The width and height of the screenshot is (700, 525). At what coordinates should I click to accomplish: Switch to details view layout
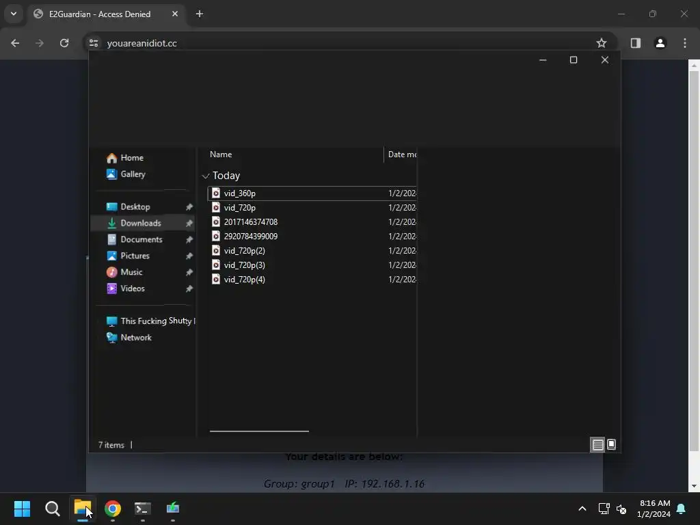coord(597,444)
